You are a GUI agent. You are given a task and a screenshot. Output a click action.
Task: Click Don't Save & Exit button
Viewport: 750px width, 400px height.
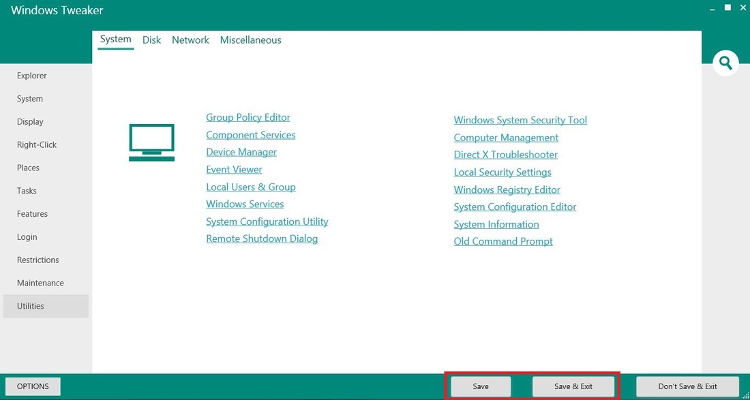point(687,386)
